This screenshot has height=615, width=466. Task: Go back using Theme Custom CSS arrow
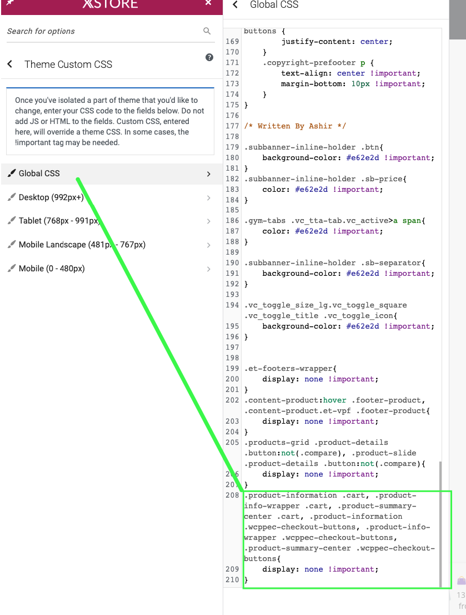pos(10,64)
